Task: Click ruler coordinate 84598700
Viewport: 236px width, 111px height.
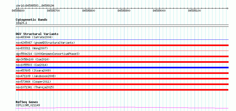Action: tap(53, 11)
